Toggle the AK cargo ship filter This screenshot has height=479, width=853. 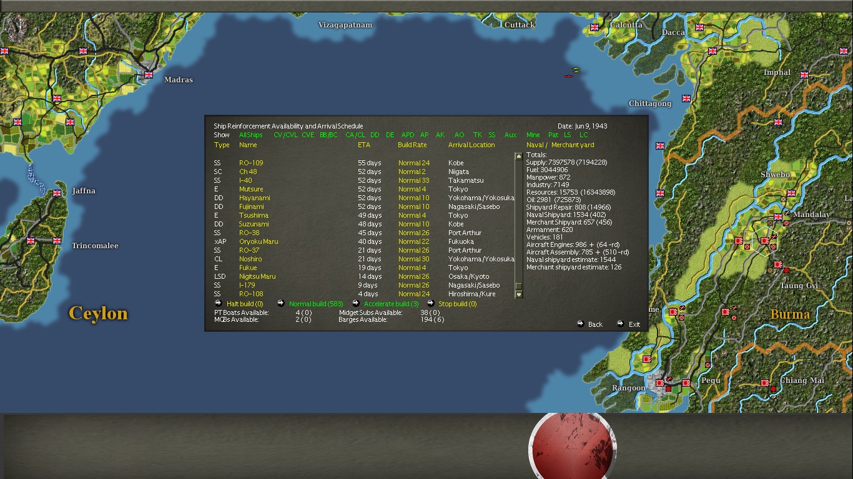pos(440,135)
